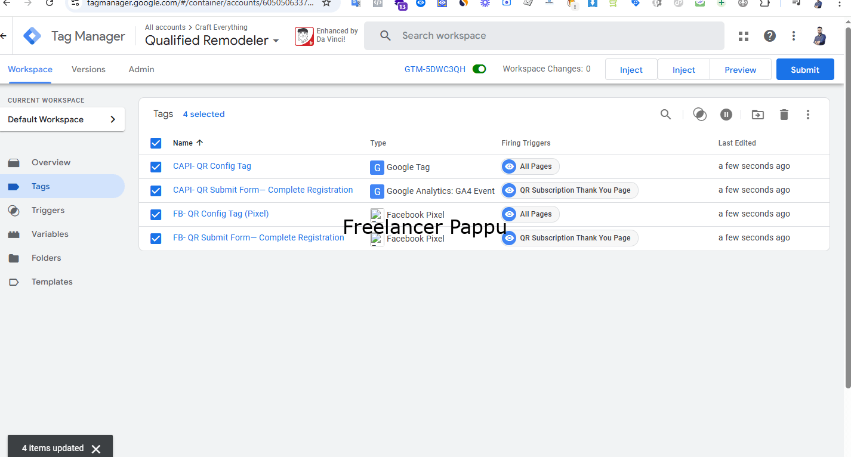Click the overlapping-circles trigger icon in Tags toolbar
The image size is (851, 457).
pyautogui.click(x=700, y=115)
